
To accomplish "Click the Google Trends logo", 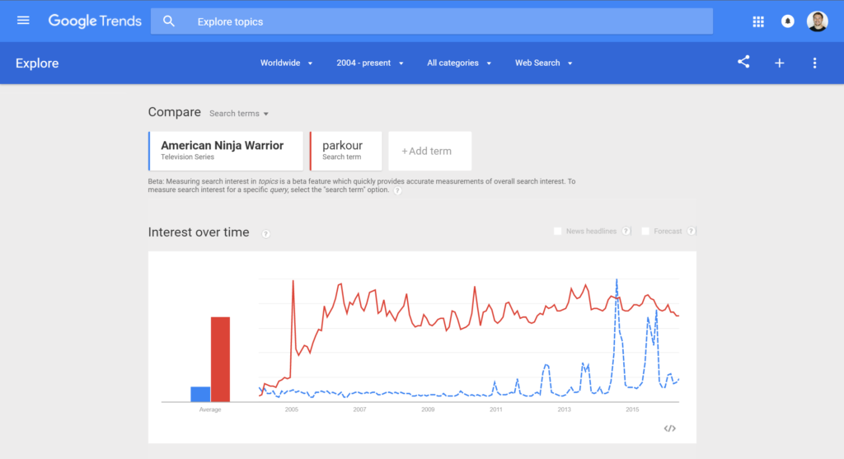I will (x=95, y=21).
